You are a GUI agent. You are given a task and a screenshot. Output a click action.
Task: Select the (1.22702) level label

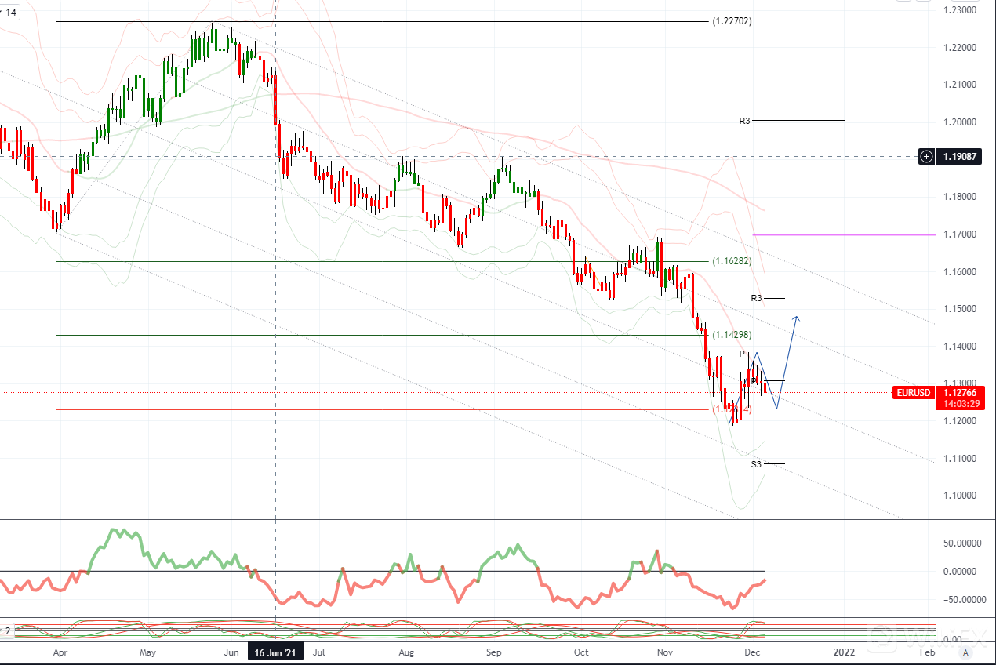click(x=732, y=21)
